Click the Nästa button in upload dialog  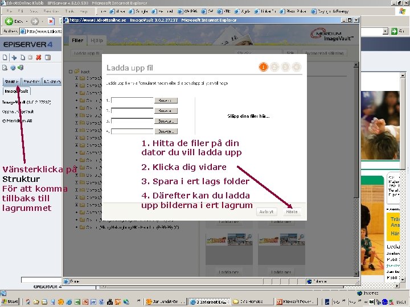292,211
